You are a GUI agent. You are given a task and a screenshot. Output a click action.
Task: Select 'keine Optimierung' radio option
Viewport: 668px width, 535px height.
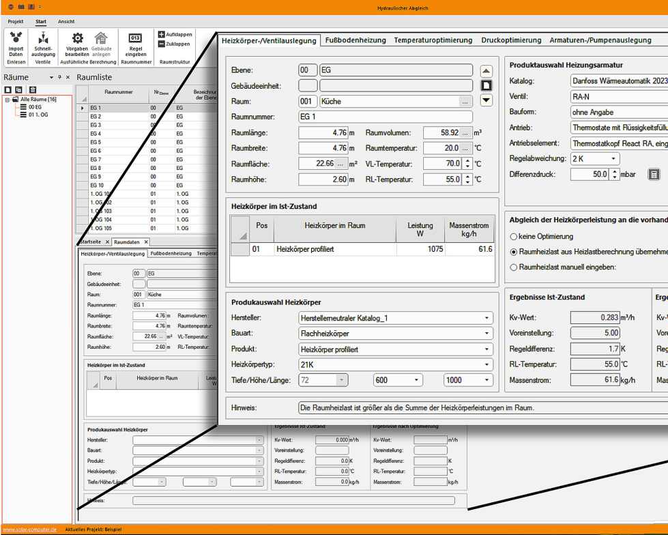(513, 237)
